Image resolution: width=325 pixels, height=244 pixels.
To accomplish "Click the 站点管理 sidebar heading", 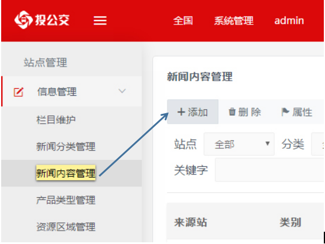I will [46, 62].
